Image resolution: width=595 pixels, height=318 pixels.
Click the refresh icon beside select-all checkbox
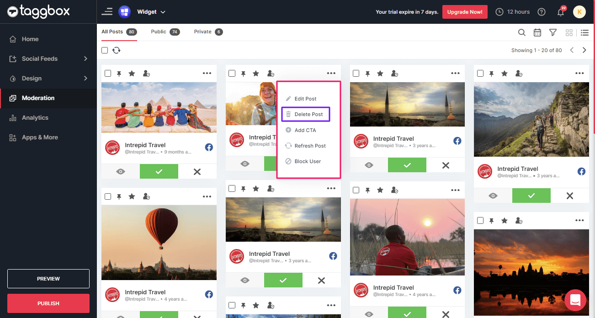117,50
